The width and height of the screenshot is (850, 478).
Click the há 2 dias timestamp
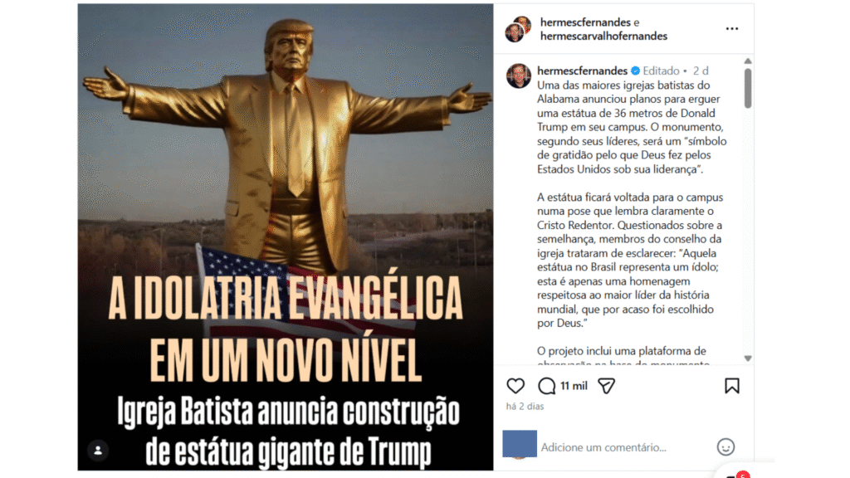click(525, 407)
